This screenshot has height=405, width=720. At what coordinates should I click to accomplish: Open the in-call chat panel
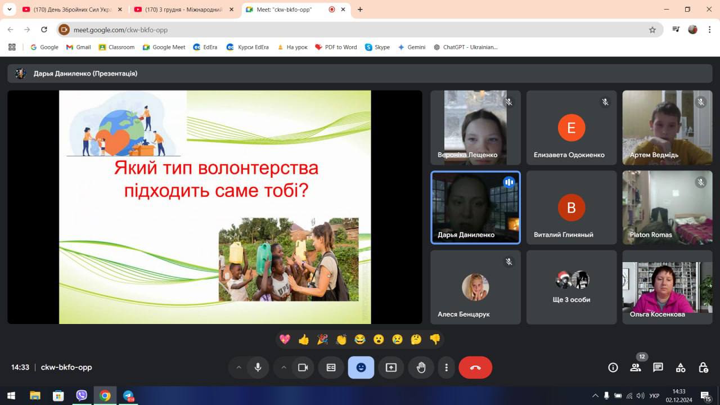point(658,367)
